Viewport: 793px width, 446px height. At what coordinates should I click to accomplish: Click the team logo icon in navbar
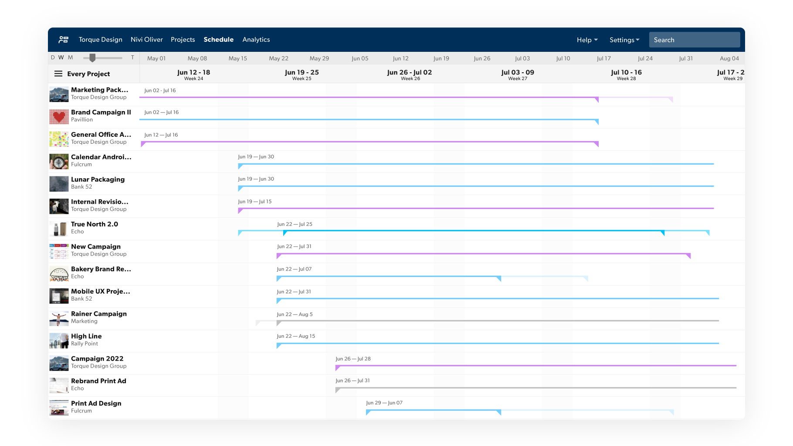(64, 40)
